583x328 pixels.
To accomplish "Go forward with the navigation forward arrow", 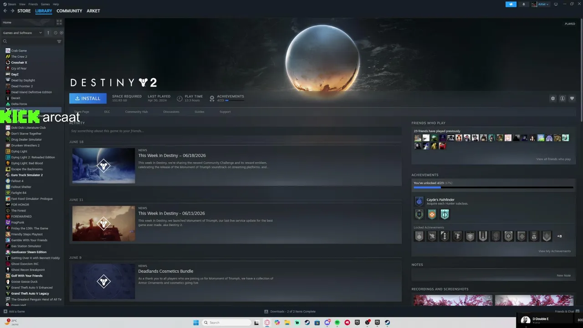I will pos(12,11).
